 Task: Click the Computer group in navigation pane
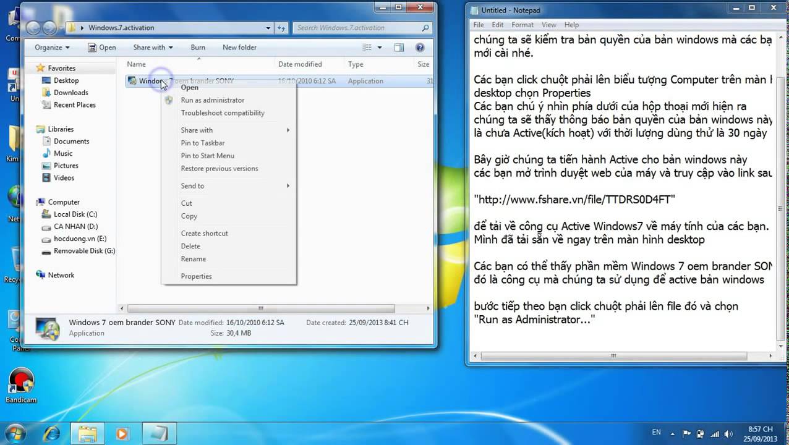click(64, 202)
